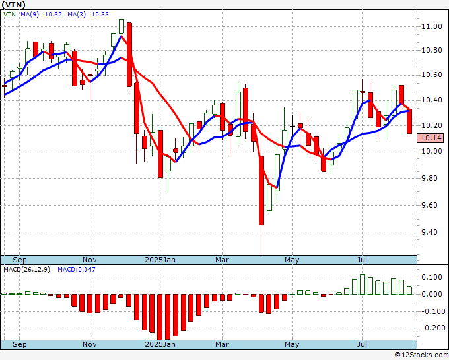Click 2025Jan on the price chart date axis
The width and height of the screenshot is (449, 360).
(x=160, y=260)
